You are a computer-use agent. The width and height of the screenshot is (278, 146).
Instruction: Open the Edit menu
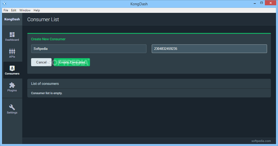coord(14,10)
